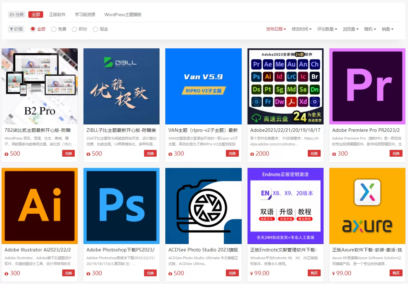Viewport: 408px width, 284px height.
Task: Open the Adobe Illustrator Ai2023 title link
Action: click(x=38, y=250)
